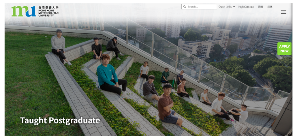Screen dimensions: 294x136
Task: Click the magnifying glass search icon
Action: [x=185, y=7]
